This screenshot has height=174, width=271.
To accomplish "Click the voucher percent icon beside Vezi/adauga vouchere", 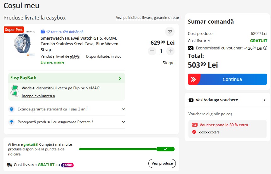I will 191,100.
